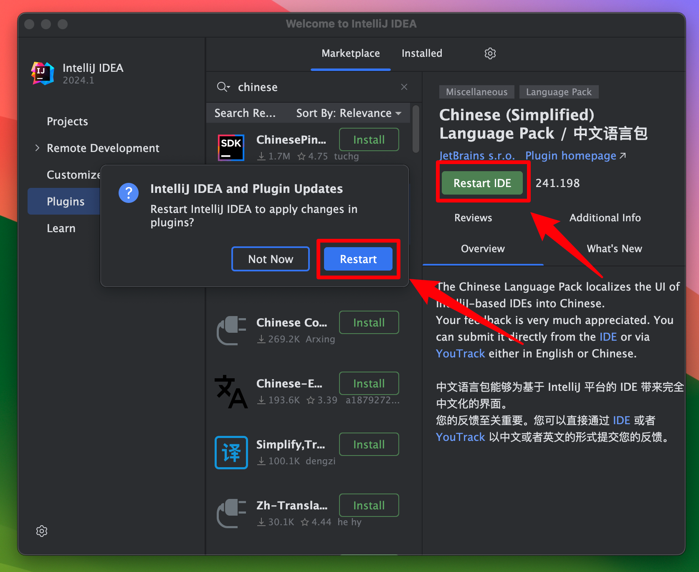Screen dimensions: 699x572
Task: Click the green Restart IDE button
Action: 482,183
